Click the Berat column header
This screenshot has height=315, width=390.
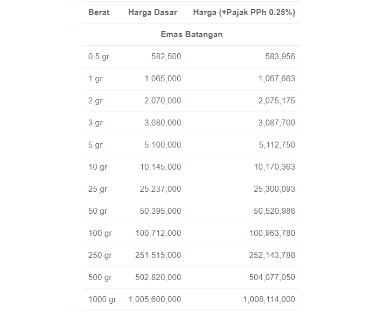99,12
